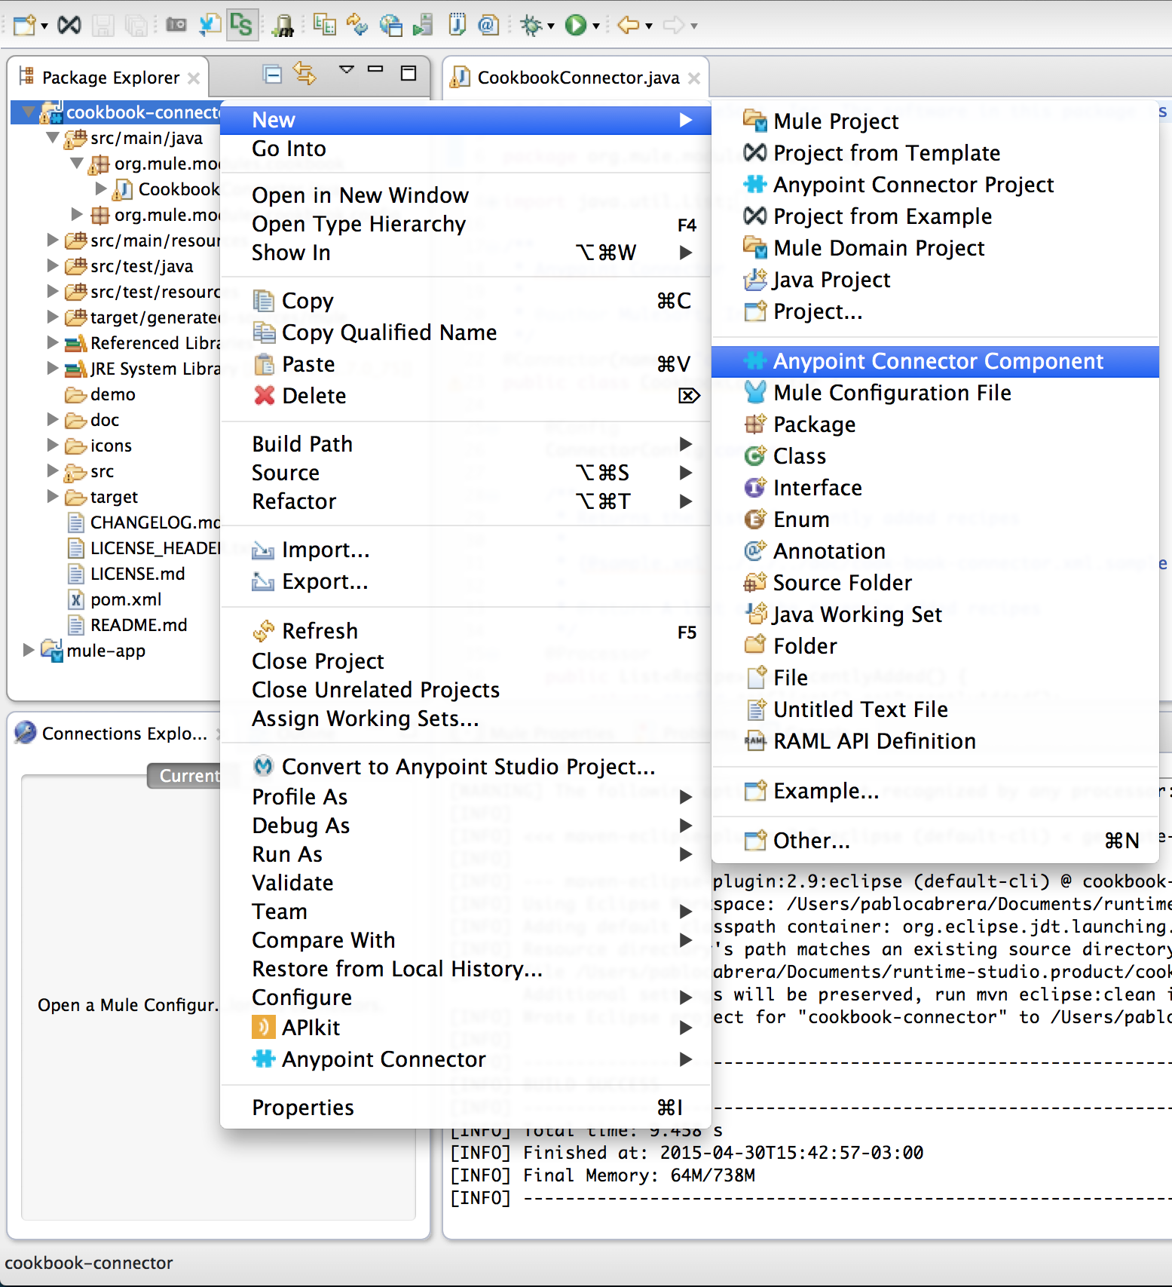The height and width of the screenshot is (1287, 1172).
Task: Click the Debug bug icon in toolbar
Action: coord(531,25)
